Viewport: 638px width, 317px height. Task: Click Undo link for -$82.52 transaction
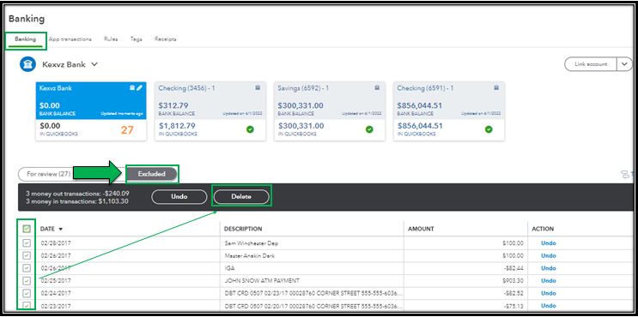549,293
